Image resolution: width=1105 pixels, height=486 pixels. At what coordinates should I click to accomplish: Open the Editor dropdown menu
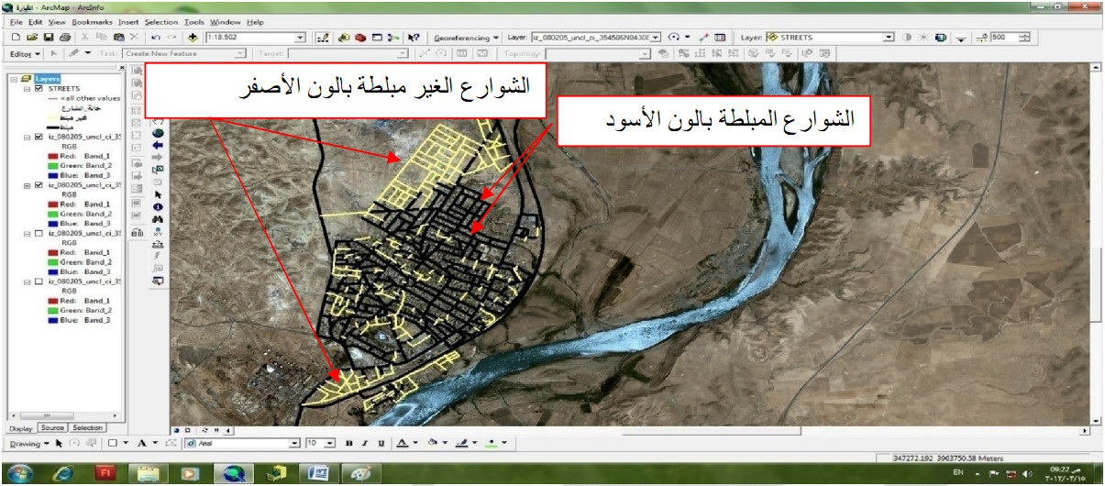click(25, 54)
